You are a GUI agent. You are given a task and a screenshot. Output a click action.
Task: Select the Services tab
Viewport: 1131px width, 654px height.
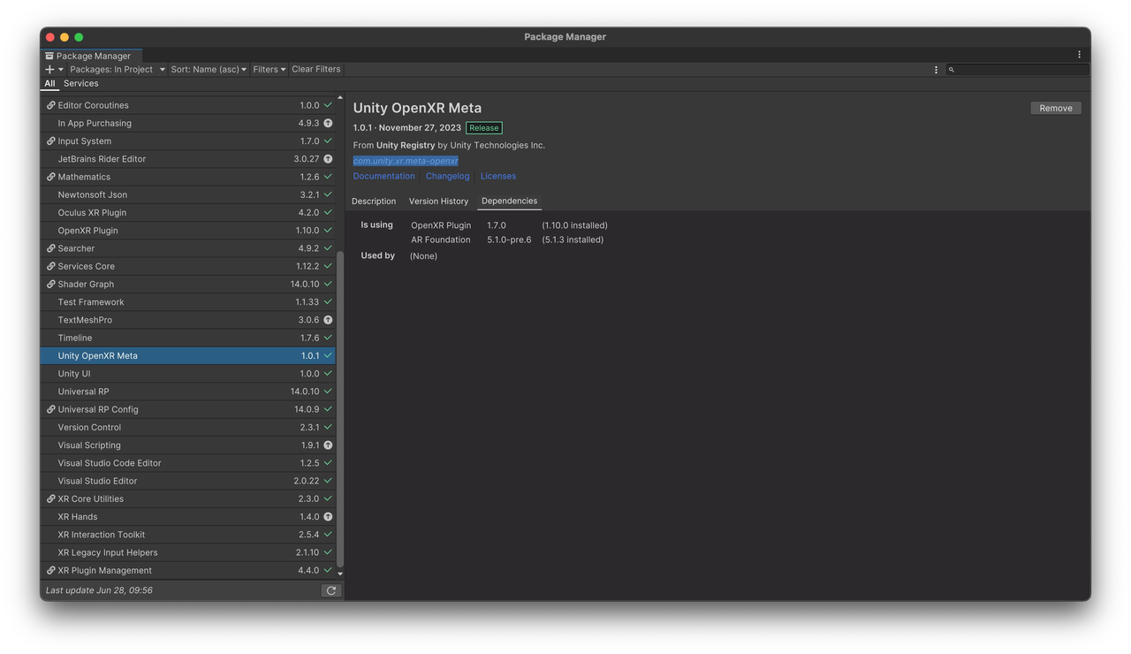(80, 83)
